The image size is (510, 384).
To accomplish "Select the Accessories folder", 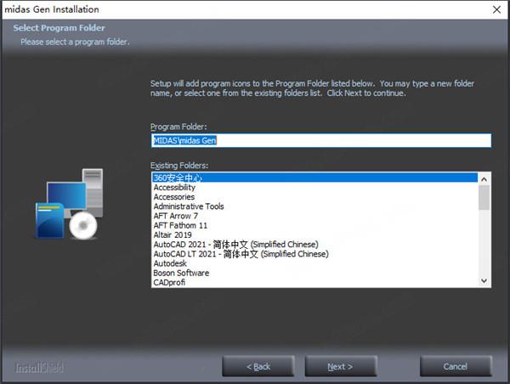I will point(314,197).
